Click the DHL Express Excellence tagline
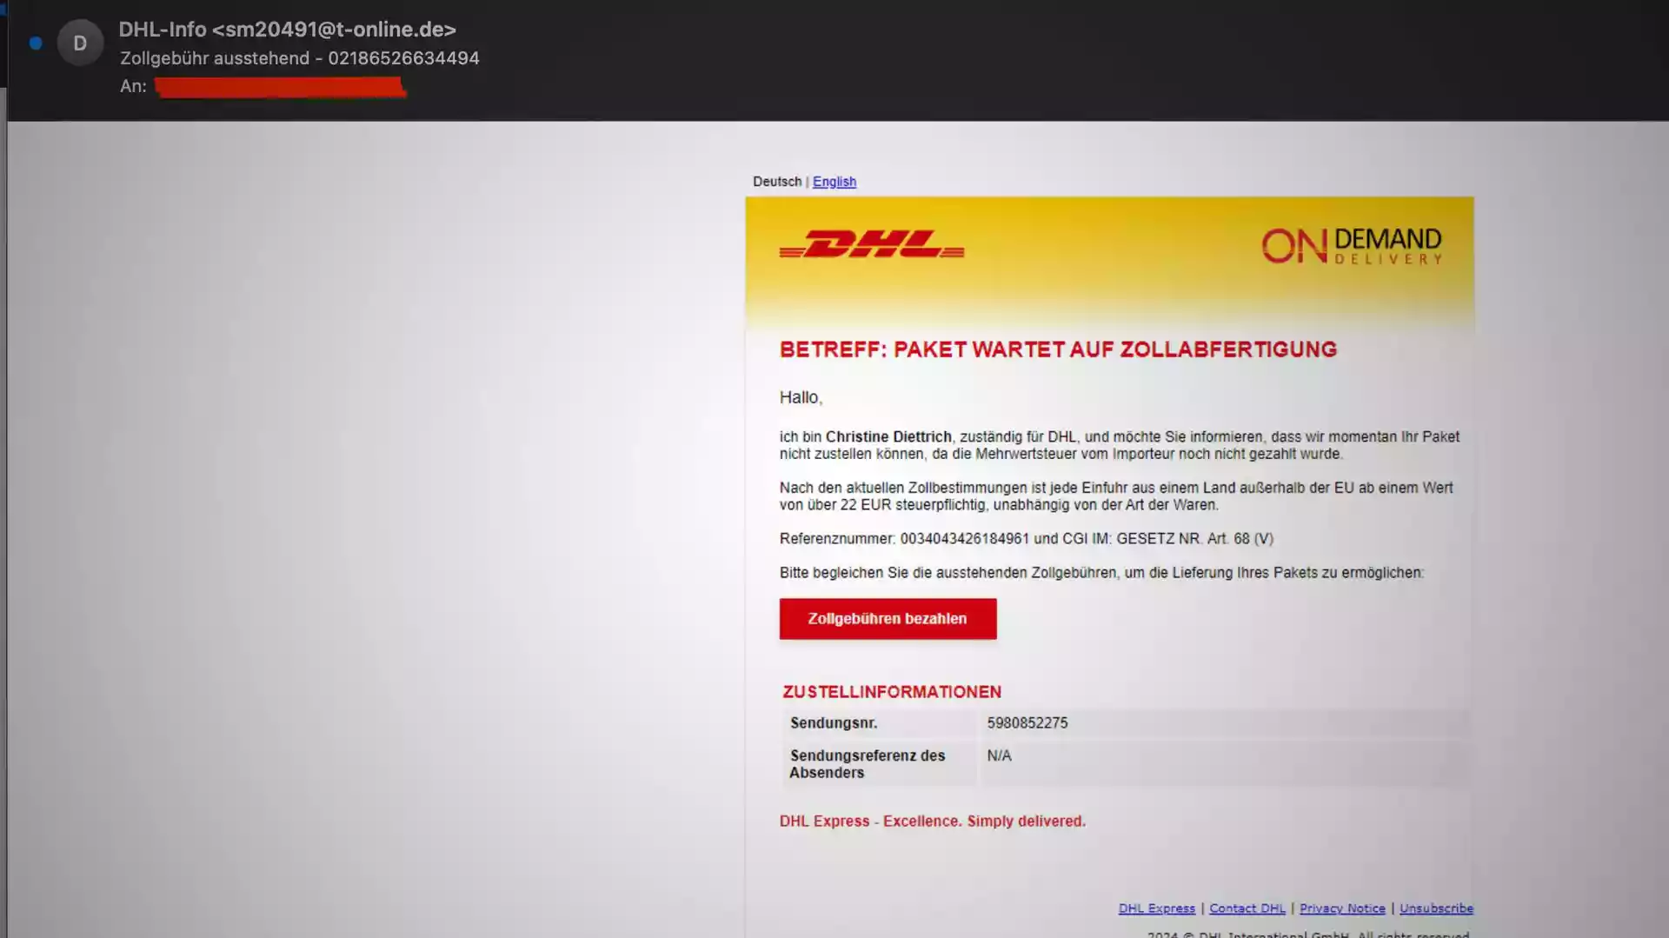 click(x=932, y=822)
